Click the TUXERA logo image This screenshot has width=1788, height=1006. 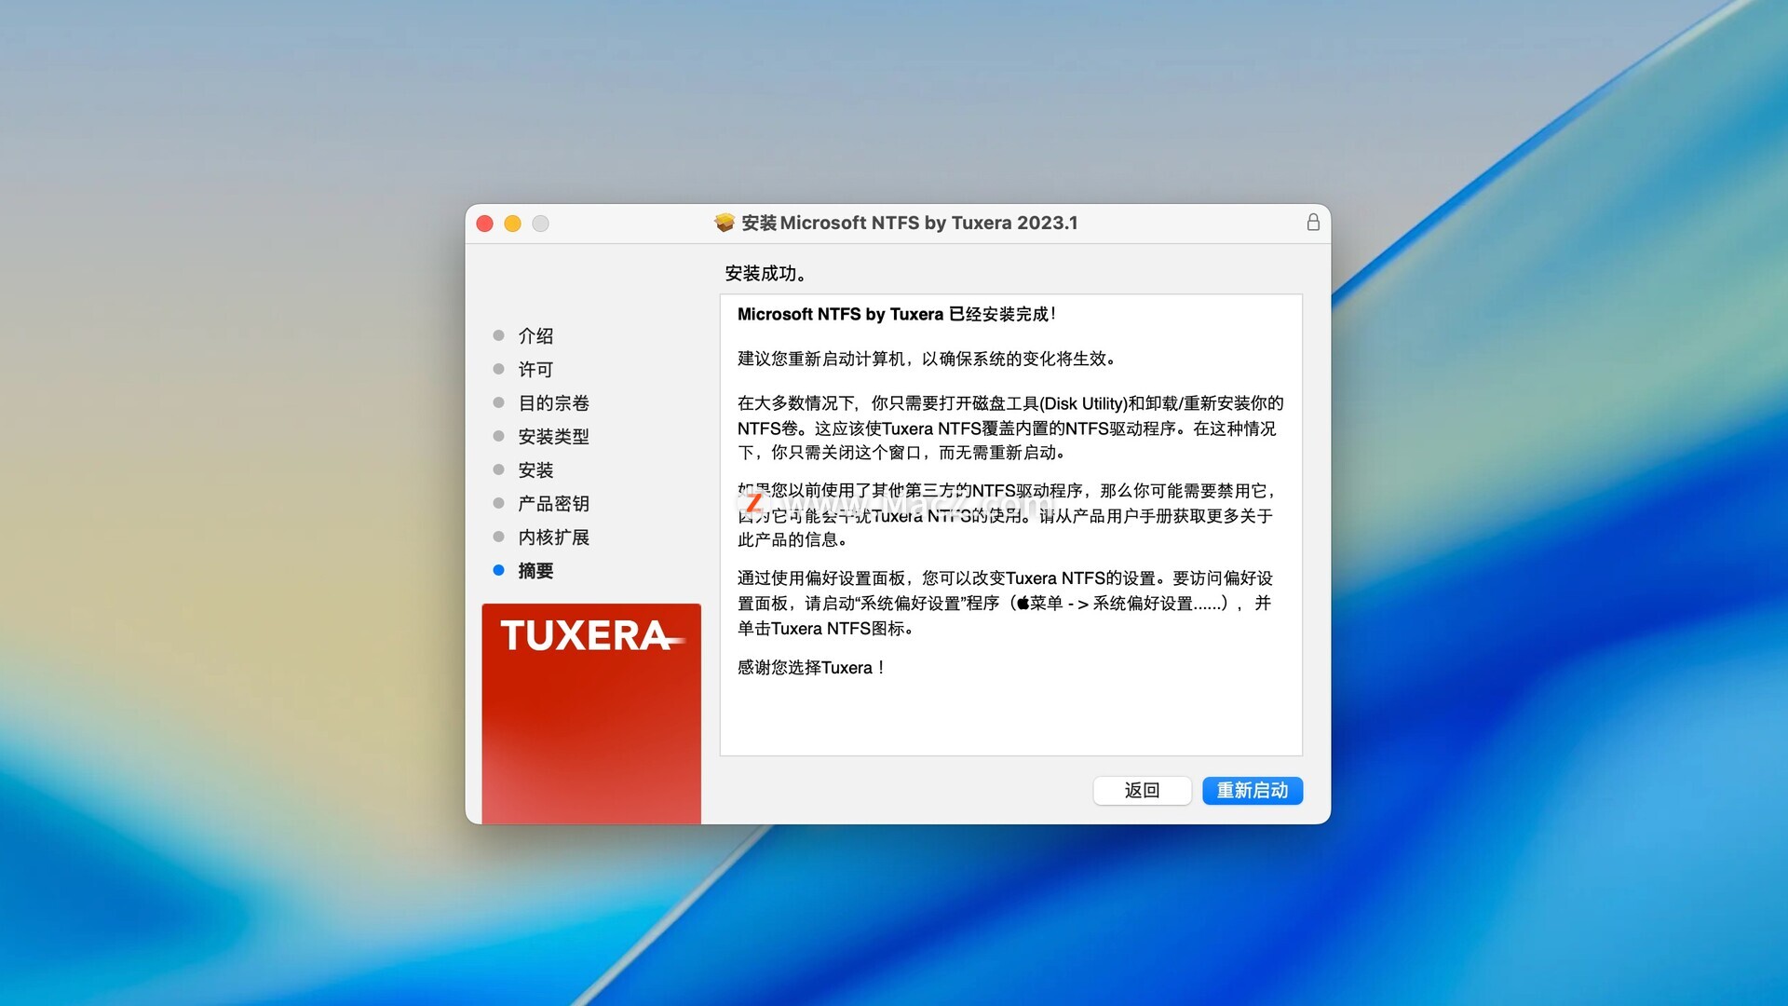click(591, 714)
